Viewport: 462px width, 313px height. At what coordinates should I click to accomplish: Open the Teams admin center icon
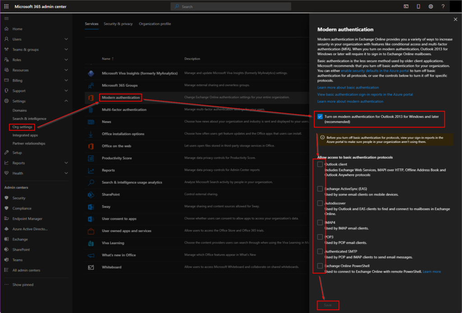tap(6, 260)
